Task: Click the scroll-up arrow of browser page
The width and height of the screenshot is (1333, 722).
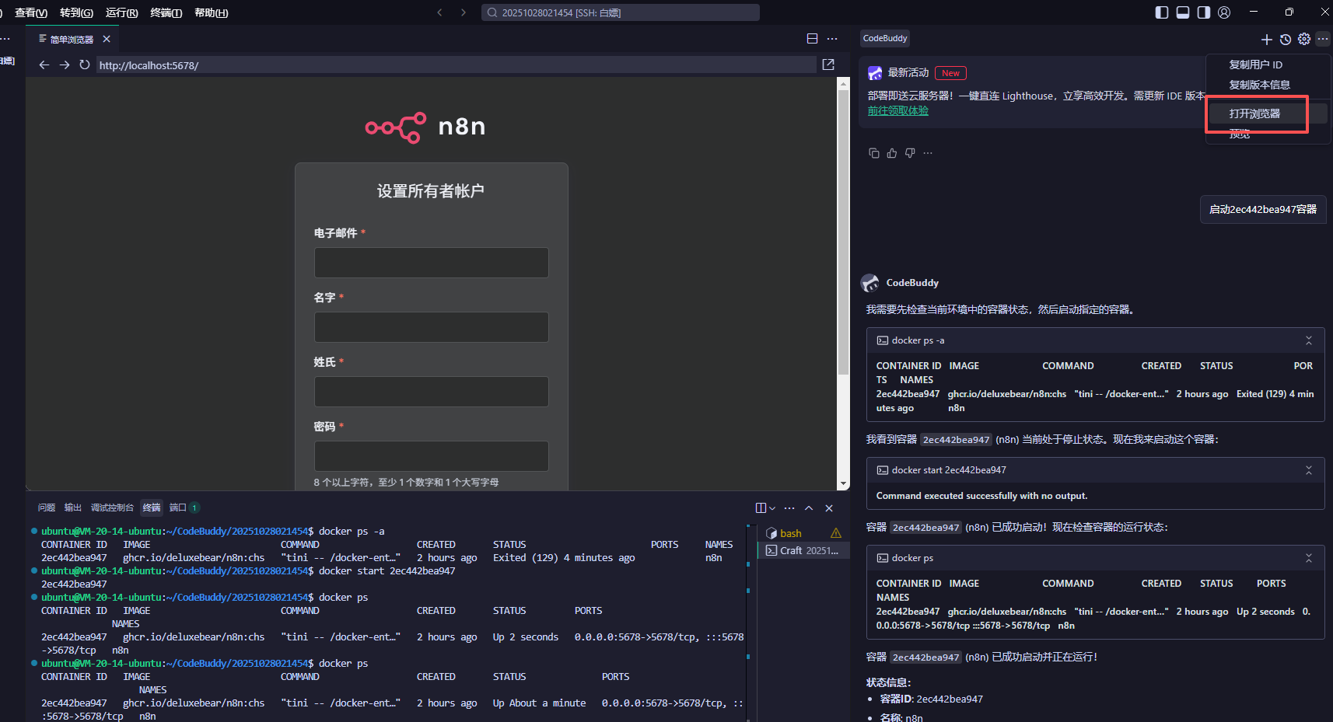Action: [x=843, y=83]
